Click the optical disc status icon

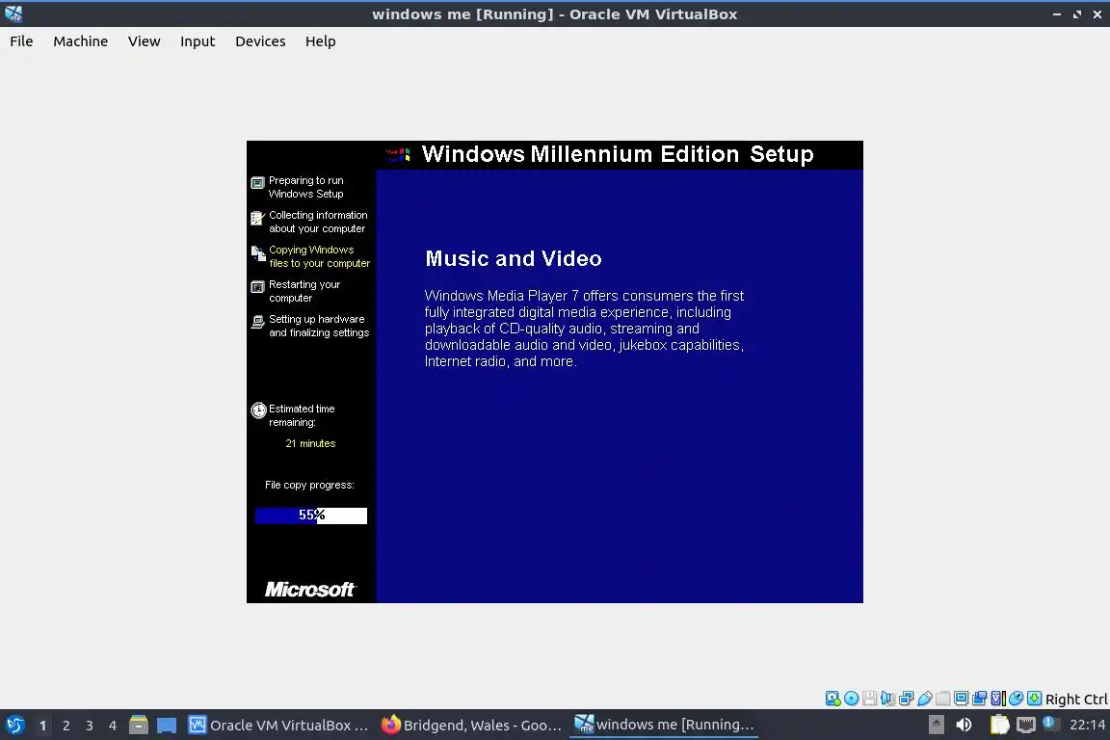pyautogui.click(x=852, y=699)
